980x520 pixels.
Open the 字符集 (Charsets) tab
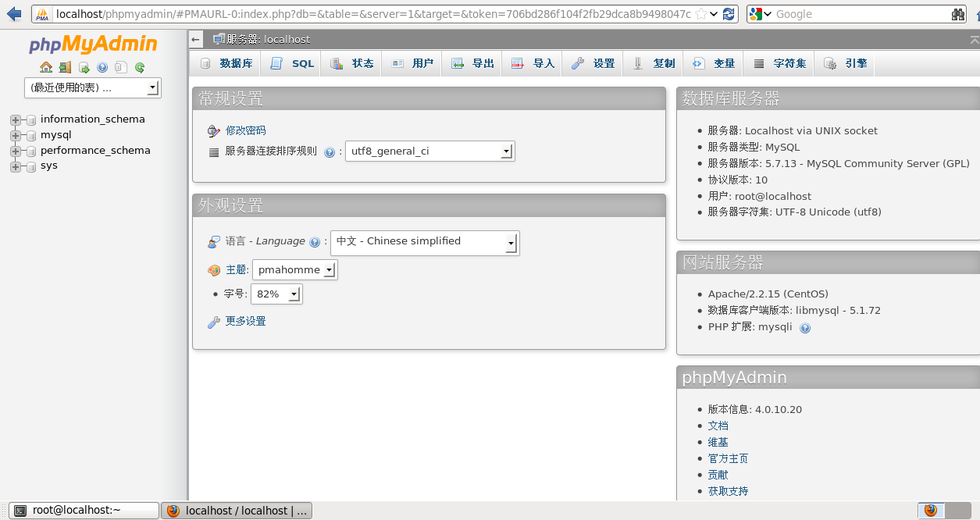(x=779, y=64)
